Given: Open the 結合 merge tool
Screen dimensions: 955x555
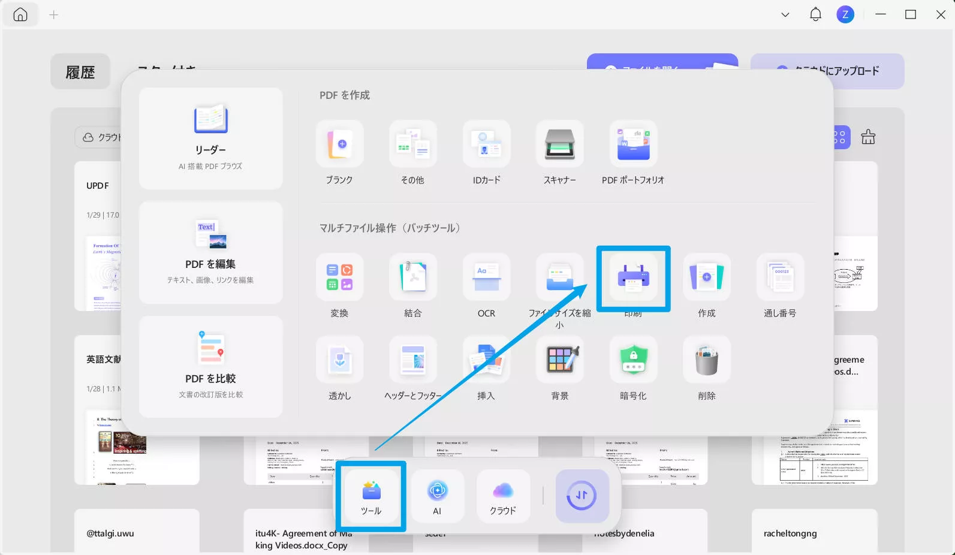Looking at the screenshot, I should [412, 277].
